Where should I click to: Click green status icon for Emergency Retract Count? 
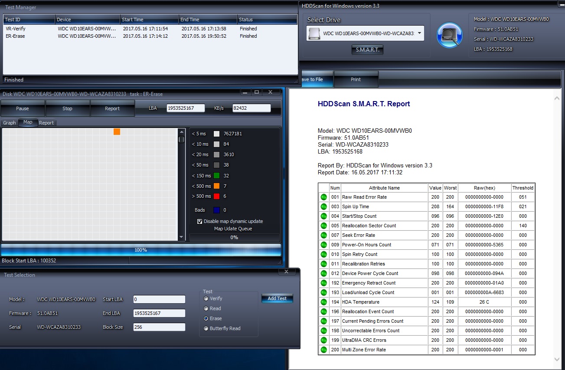tap(323, 283)
